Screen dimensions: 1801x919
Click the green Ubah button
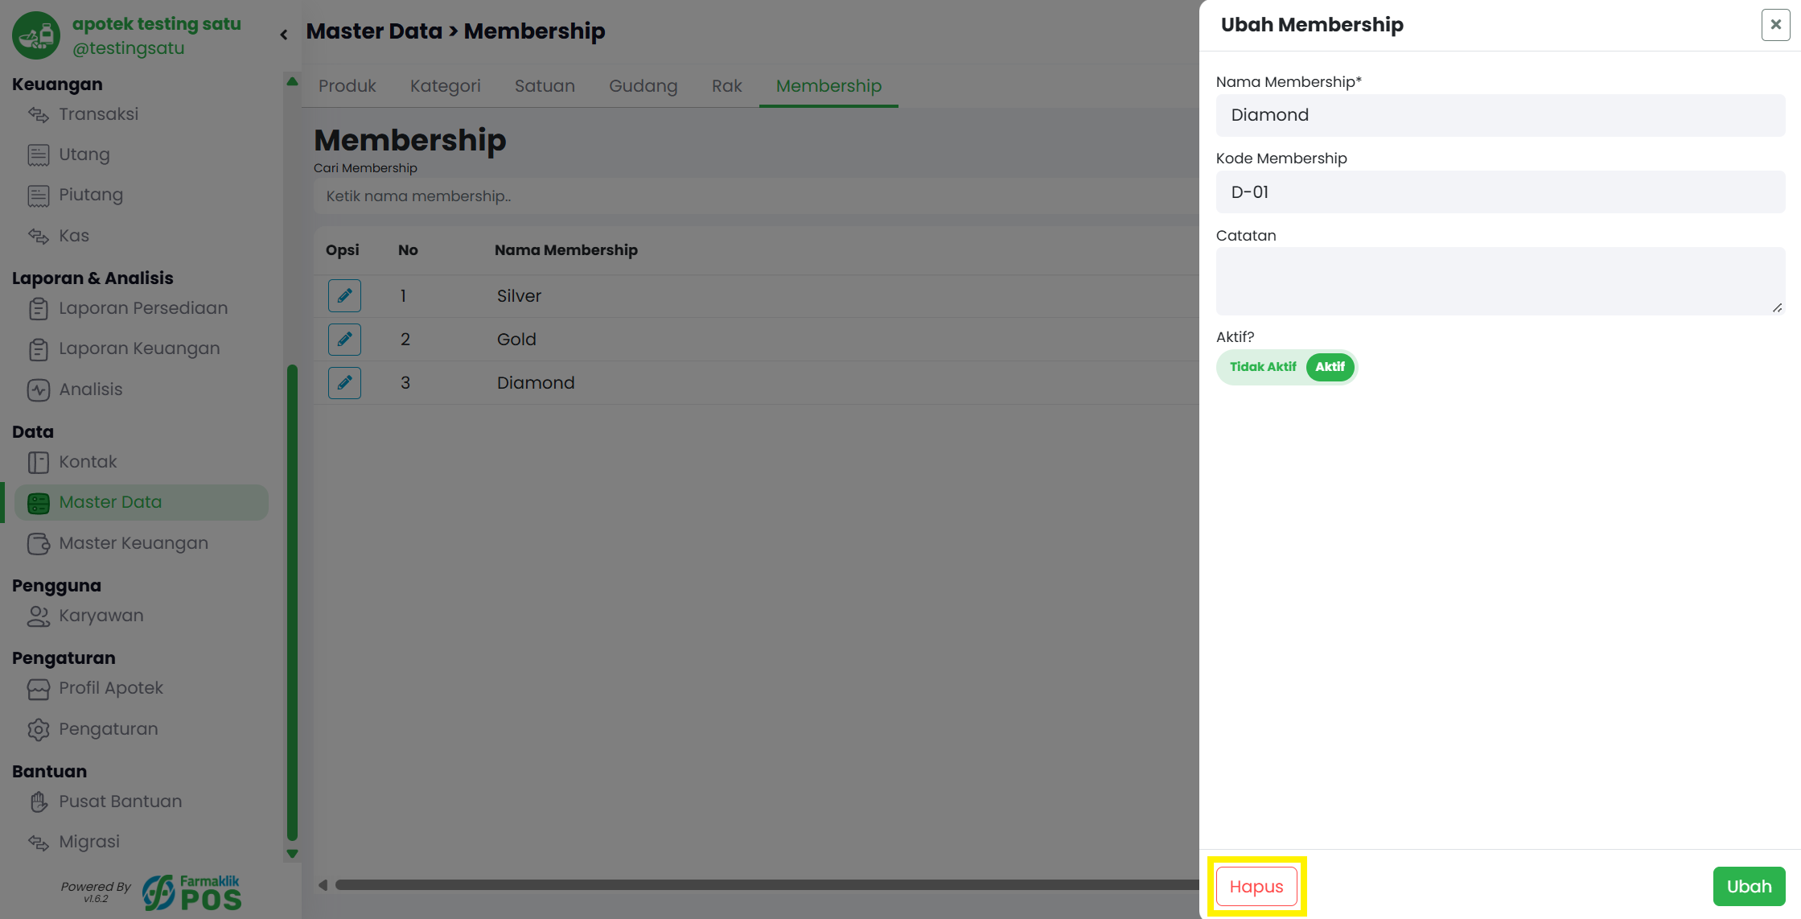1749,886
